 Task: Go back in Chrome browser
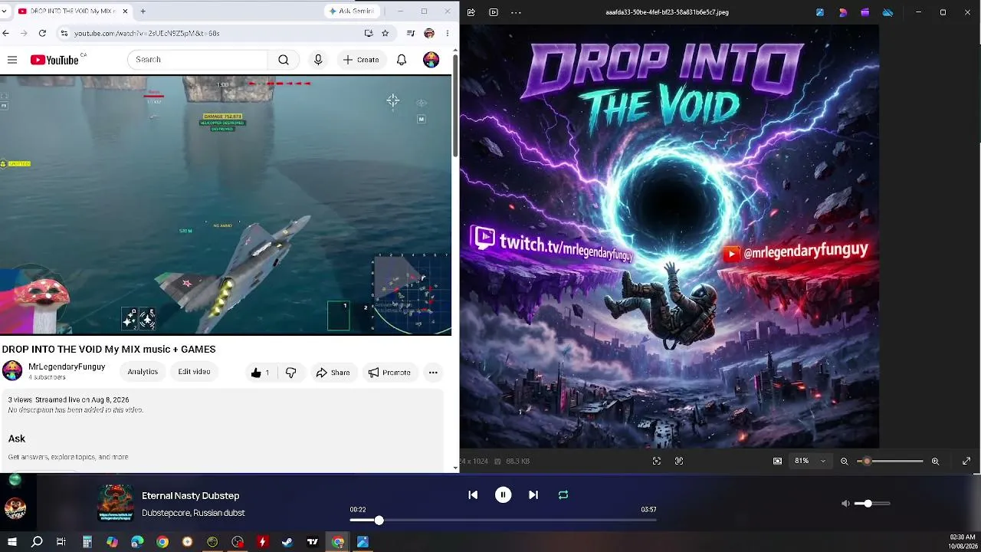tap(6, 33)
